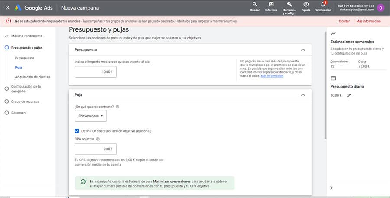390x198 pixels.
Task: Click help icon next to CPA objetivo
Action: (98, 139)
